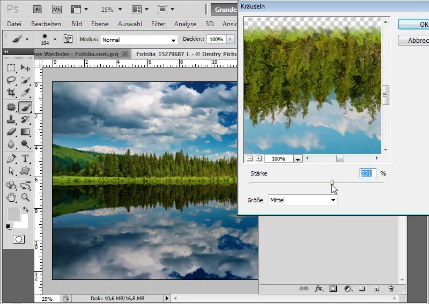This screenshot has height=304, width=429.
Task: Select the 3D Camera Orbit tool
Action: 25,185
